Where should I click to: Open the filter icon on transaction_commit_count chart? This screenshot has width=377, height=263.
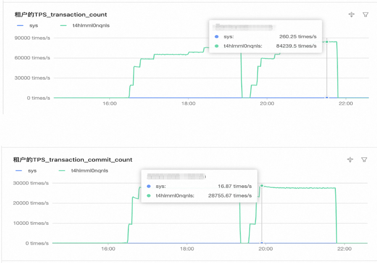364,160
